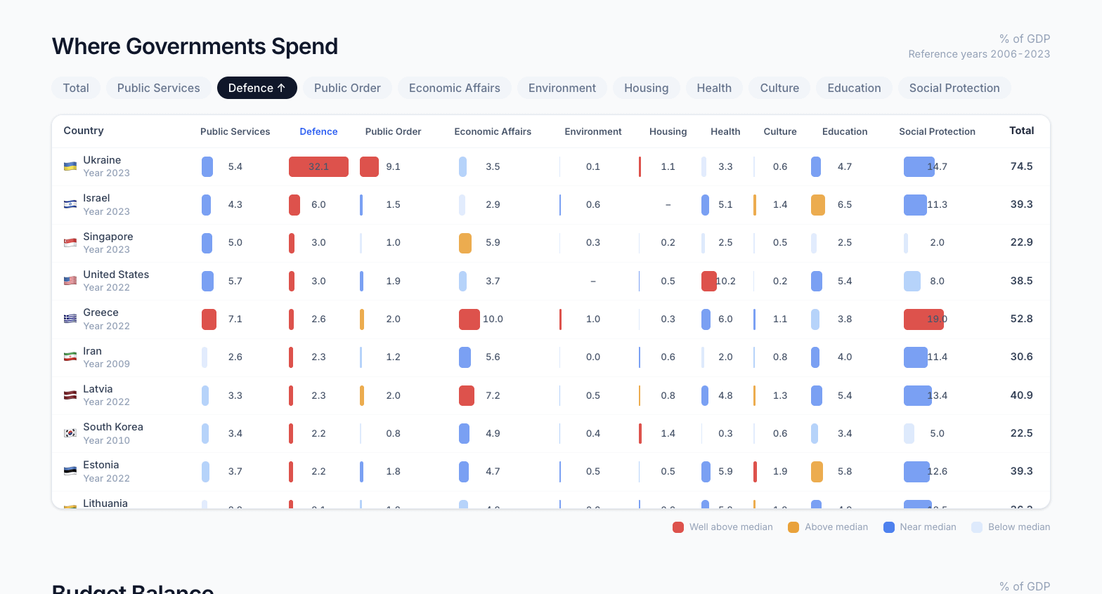
Task: Click the United States flag icon
Action: [70, 281]
